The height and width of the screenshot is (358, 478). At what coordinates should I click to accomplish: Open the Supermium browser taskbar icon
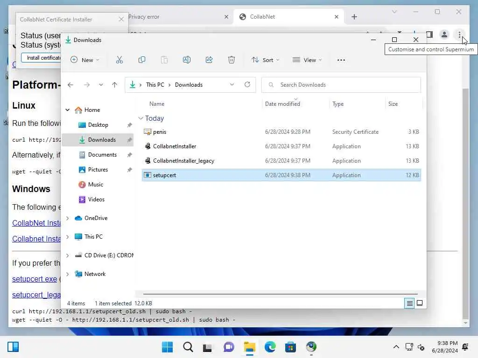(311, 347)
